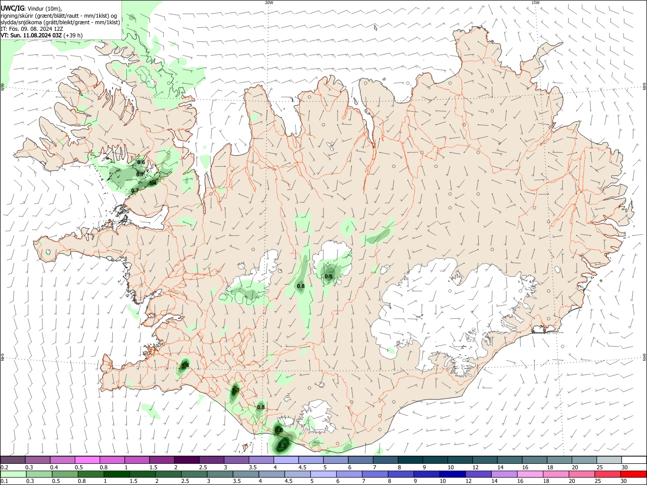Pick the 2 forest green swatch in lower rain legend

[168, 474]
